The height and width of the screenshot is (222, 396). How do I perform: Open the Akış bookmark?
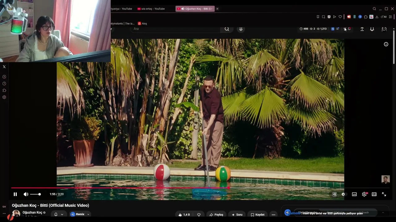(x=142, y=23)
